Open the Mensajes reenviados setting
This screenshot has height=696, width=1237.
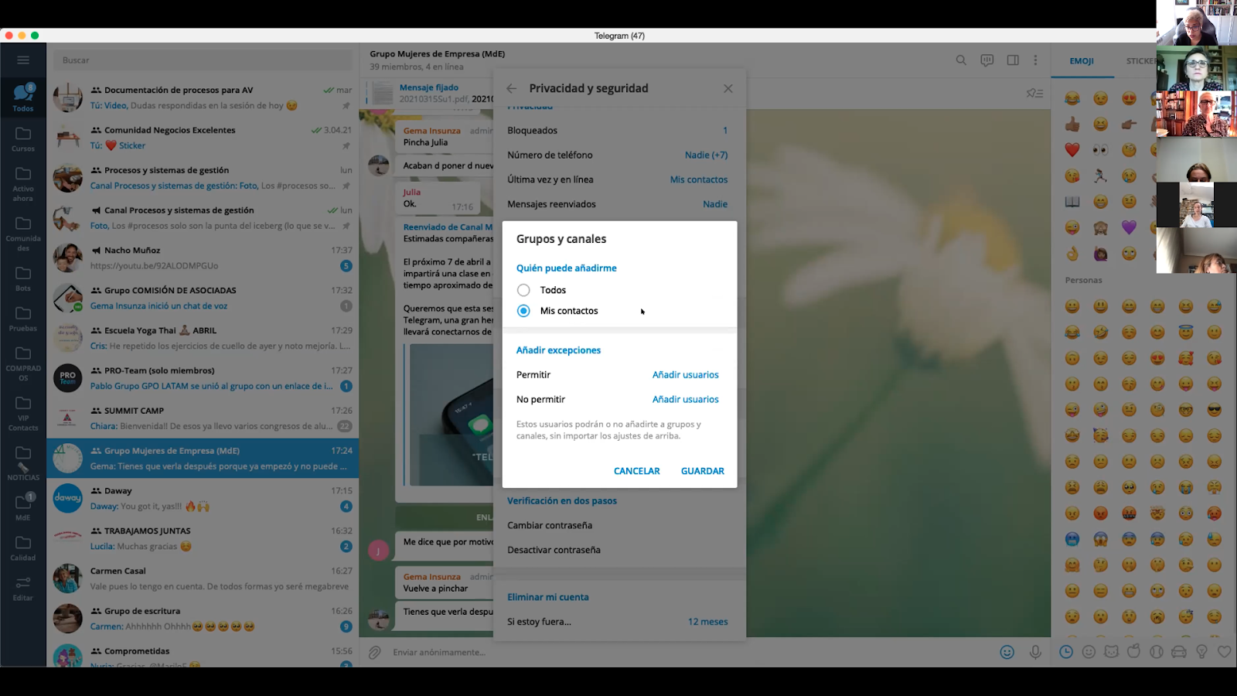pos(618,204)
